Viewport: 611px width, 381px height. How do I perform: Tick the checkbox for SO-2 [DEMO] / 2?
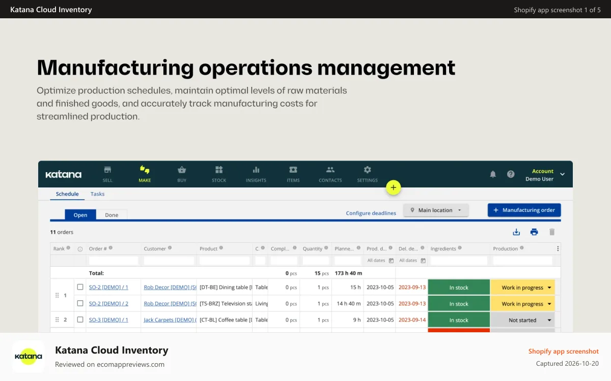tap(80, 303)
